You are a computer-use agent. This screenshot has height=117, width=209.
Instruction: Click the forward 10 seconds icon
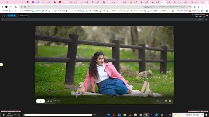(51, 101)
